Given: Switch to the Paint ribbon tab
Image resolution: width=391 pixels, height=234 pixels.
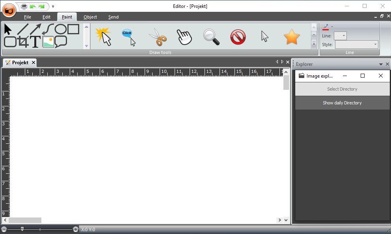Looking at the screenshot, I should (x=67, y=17).
